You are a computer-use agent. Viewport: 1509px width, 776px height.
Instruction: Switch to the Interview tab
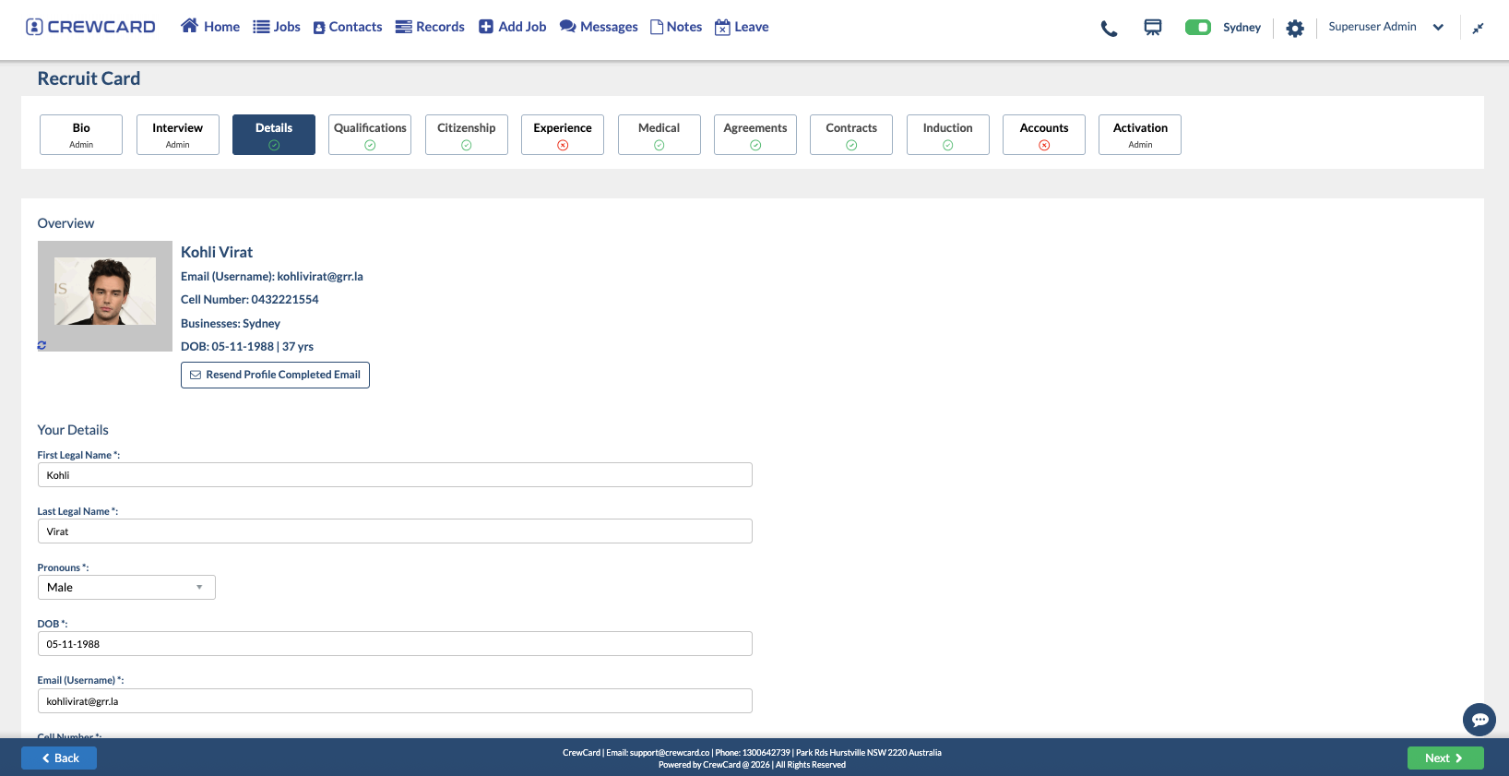178,135
